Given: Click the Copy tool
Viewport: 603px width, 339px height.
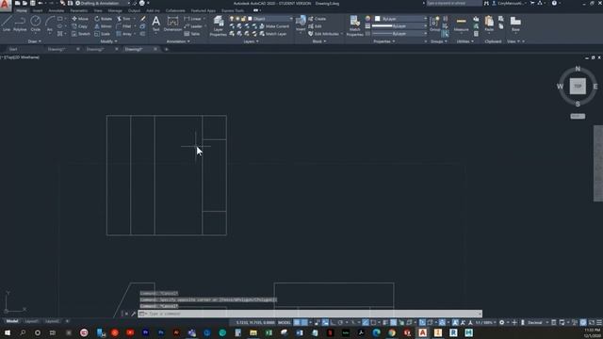Looking at the screenshot, I should point(79,26).
